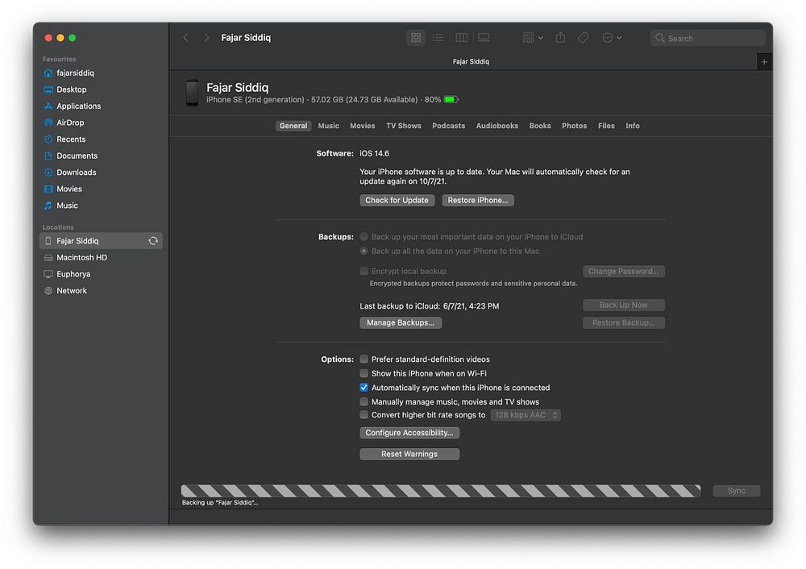Switch to the Podcasts tab
The width and height of the screenshot is (806, 569).
448,126
